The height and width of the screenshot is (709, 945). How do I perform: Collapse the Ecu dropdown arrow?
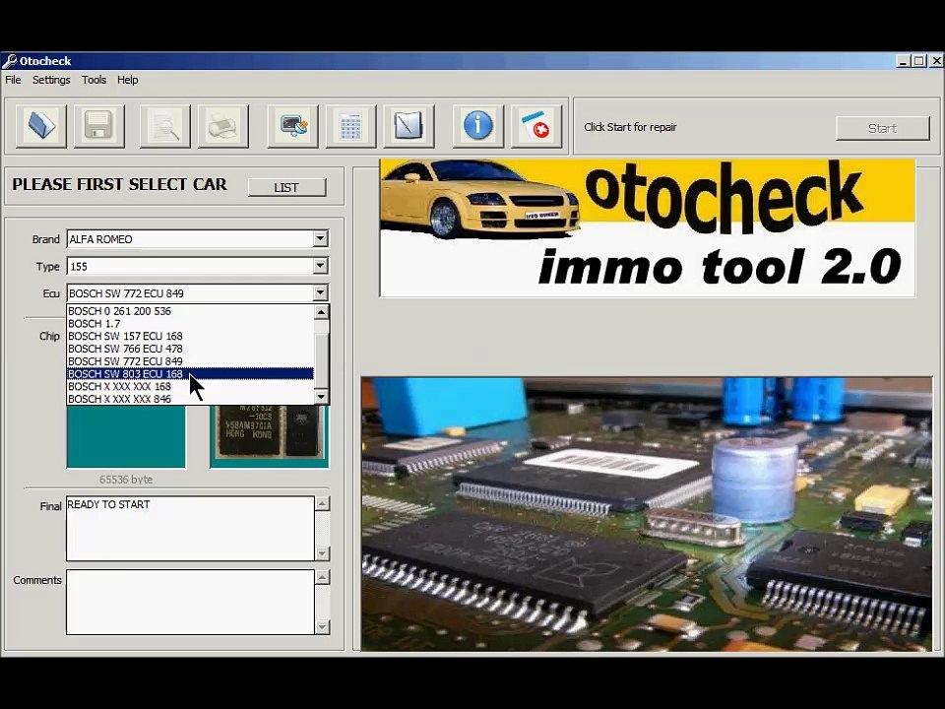point(320,293)
